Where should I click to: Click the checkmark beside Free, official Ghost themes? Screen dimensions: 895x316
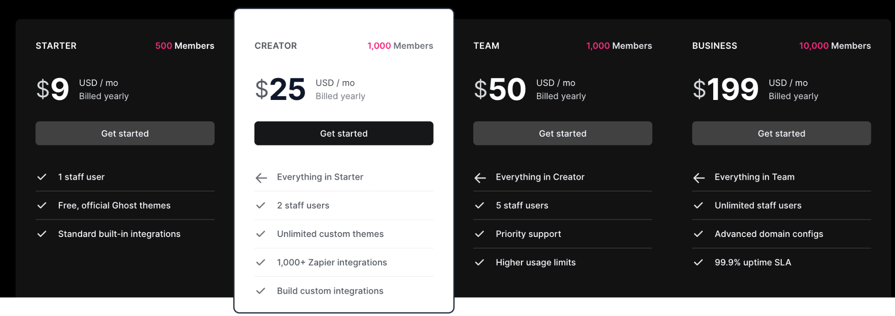[42, 205]
